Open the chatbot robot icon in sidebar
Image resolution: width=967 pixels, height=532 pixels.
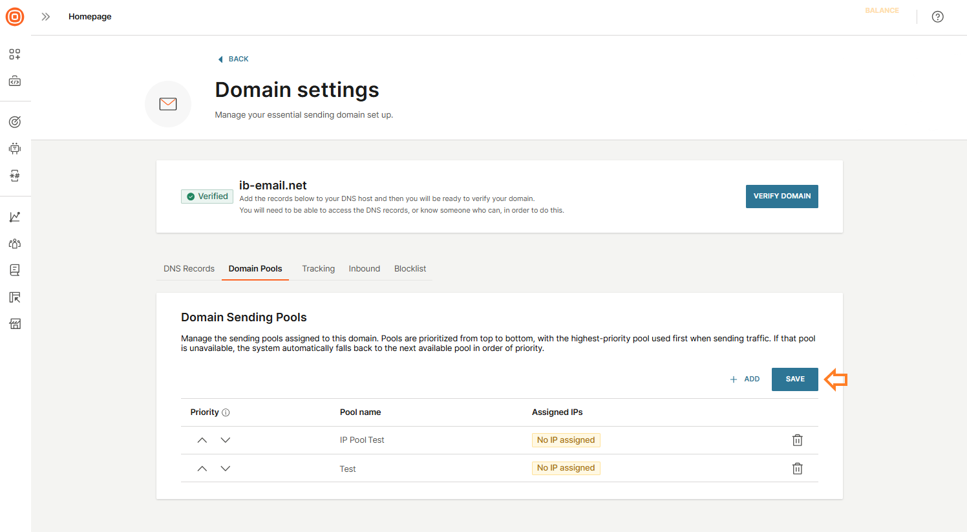15,149
